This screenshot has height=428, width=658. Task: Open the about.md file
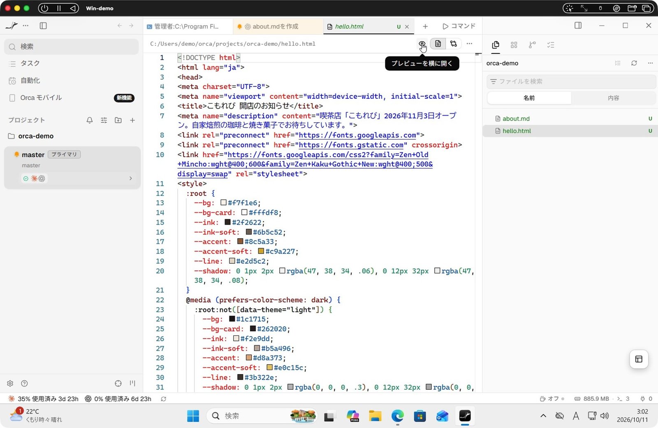(x=570, y=119)
